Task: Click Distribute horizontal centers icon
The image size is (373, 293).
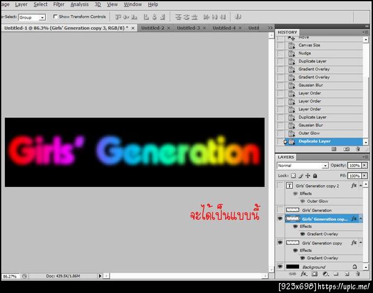Action: pyautogui.click(x=214, y=17)
